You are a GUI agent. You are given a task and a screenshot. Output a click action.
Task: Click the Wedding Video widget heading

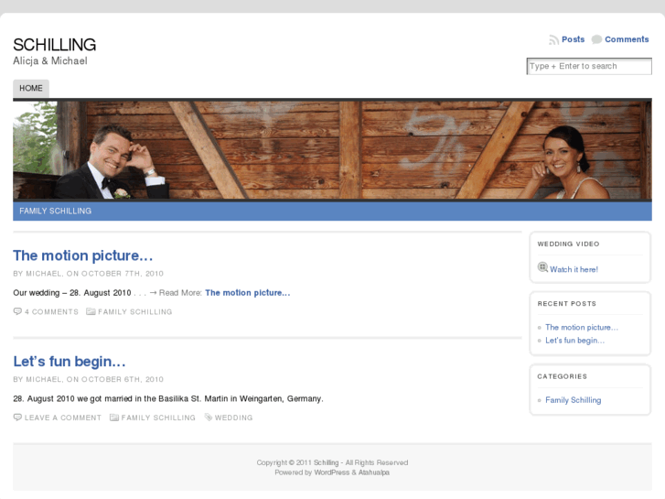pos(568,244)
